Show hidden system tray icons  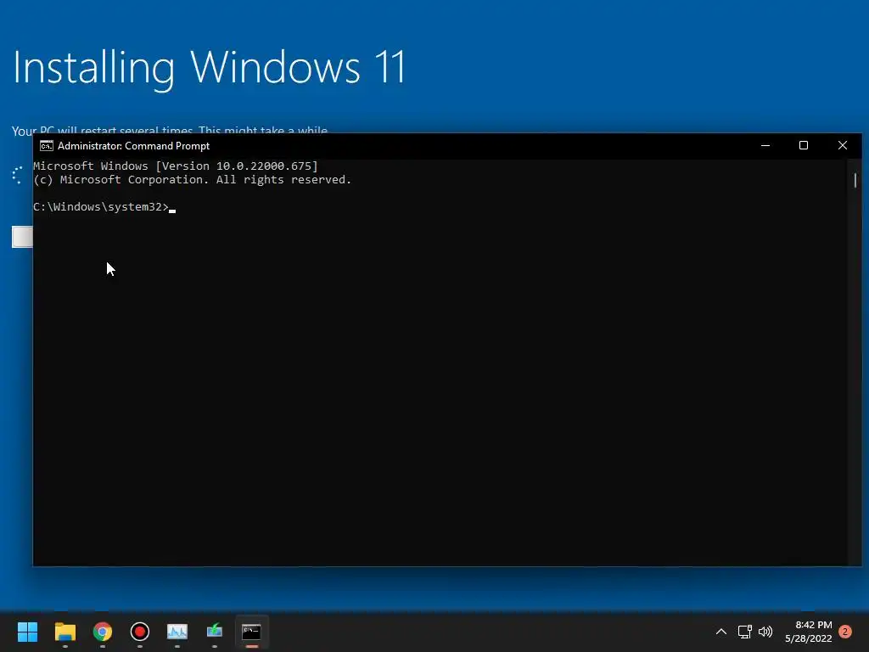point(721,632)
